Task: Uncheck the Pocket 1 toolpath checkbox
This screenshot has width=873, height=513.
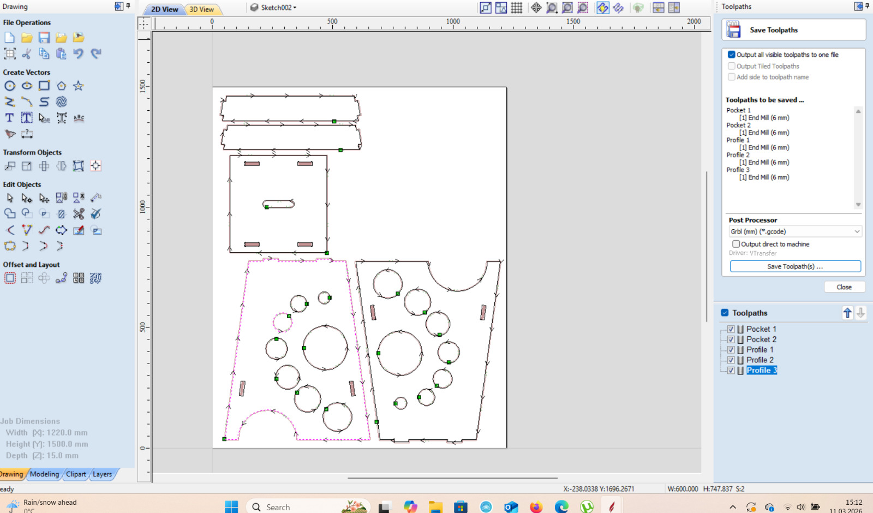Action: click(x=731, y=329)
